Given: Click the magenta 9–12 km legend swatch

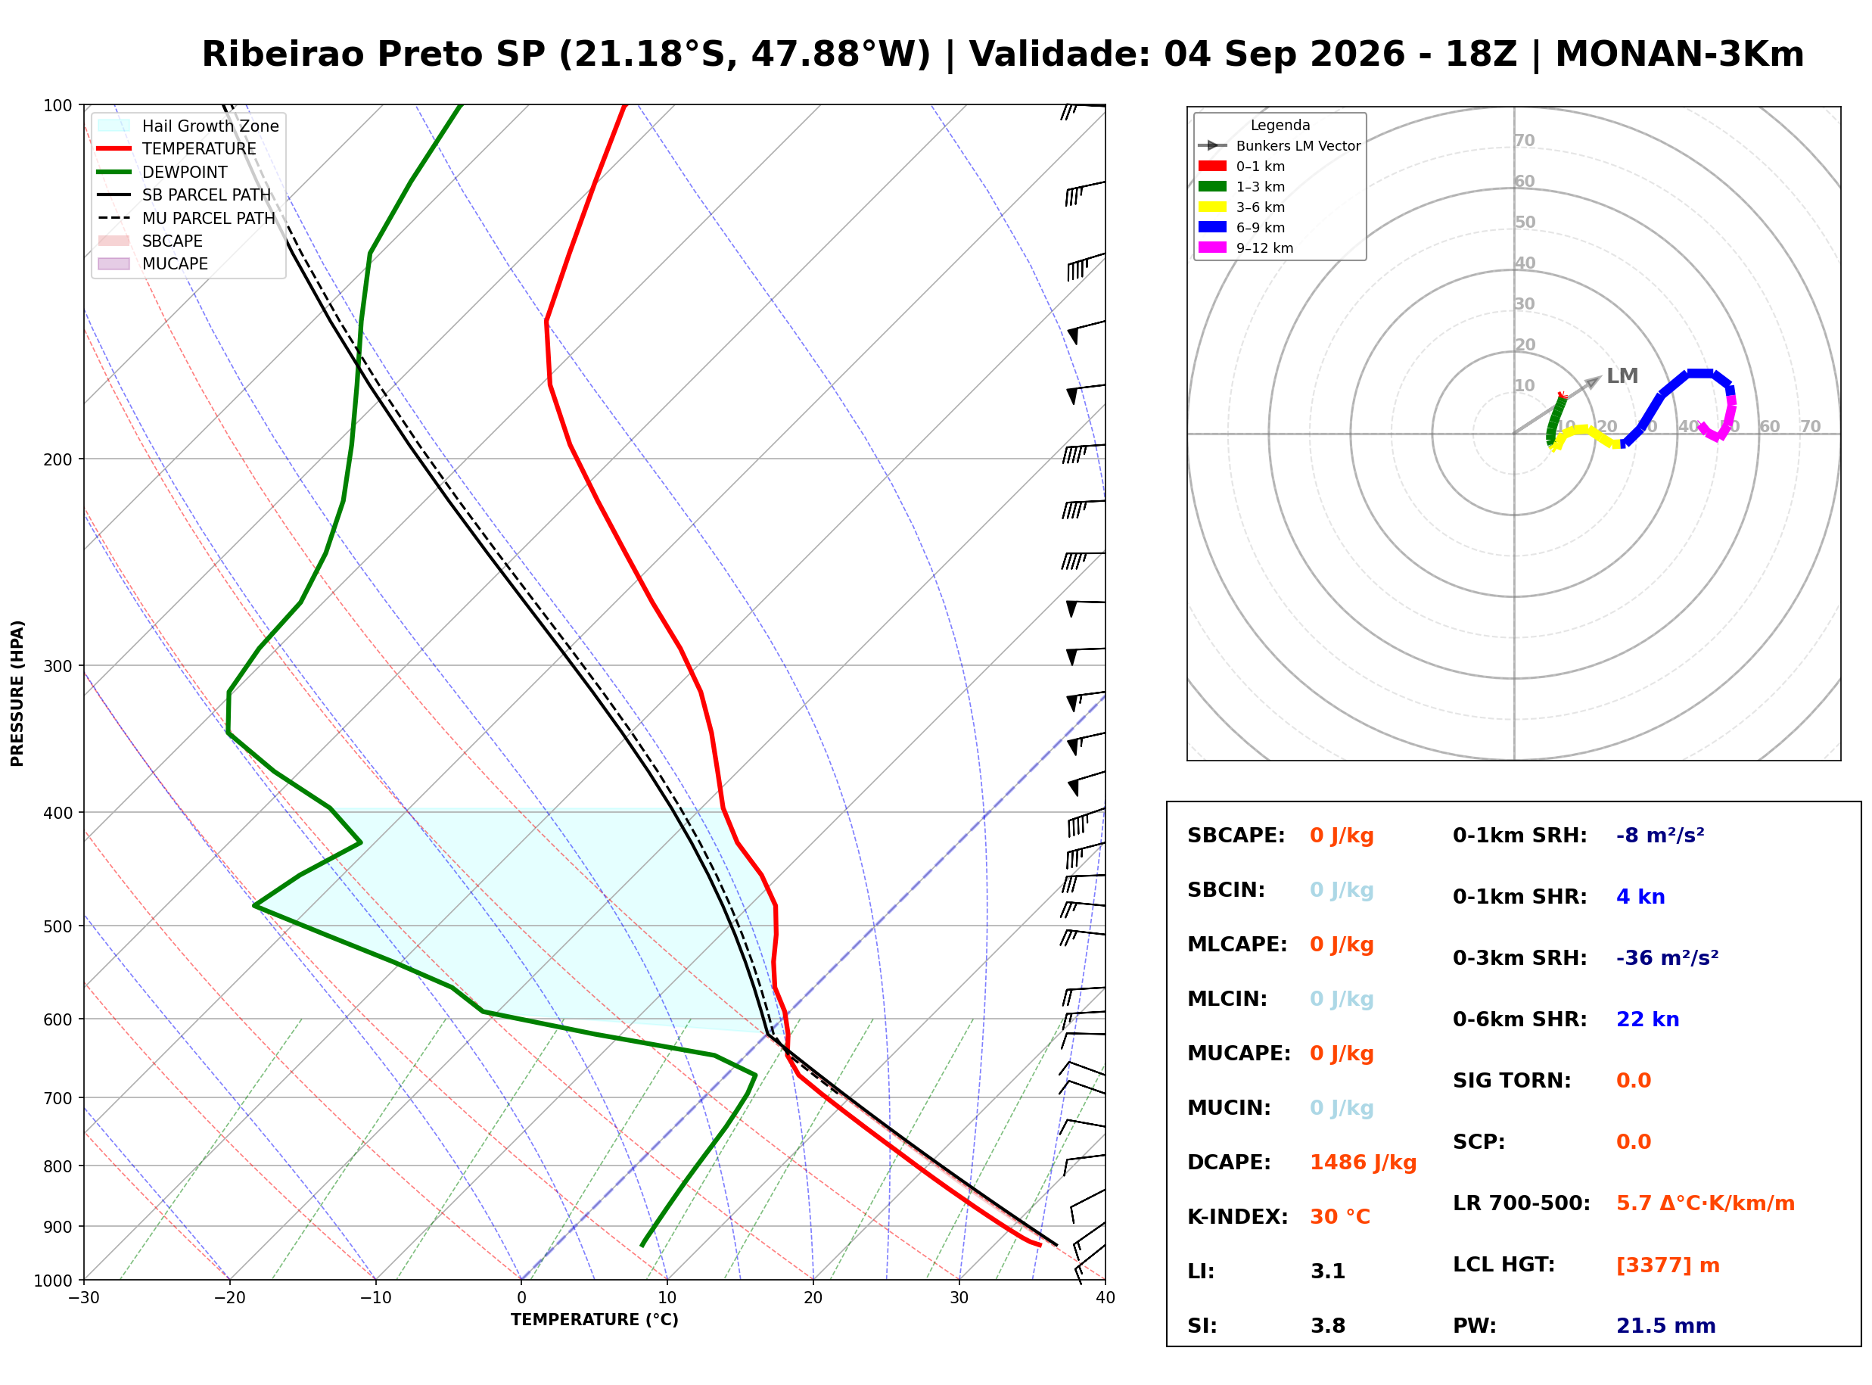Looking at the screenshot, I should coord(1212,247).
